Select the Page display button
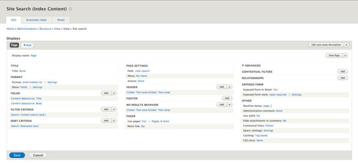Viewport: 358px width, 163px height. click(x=14, y=45)
